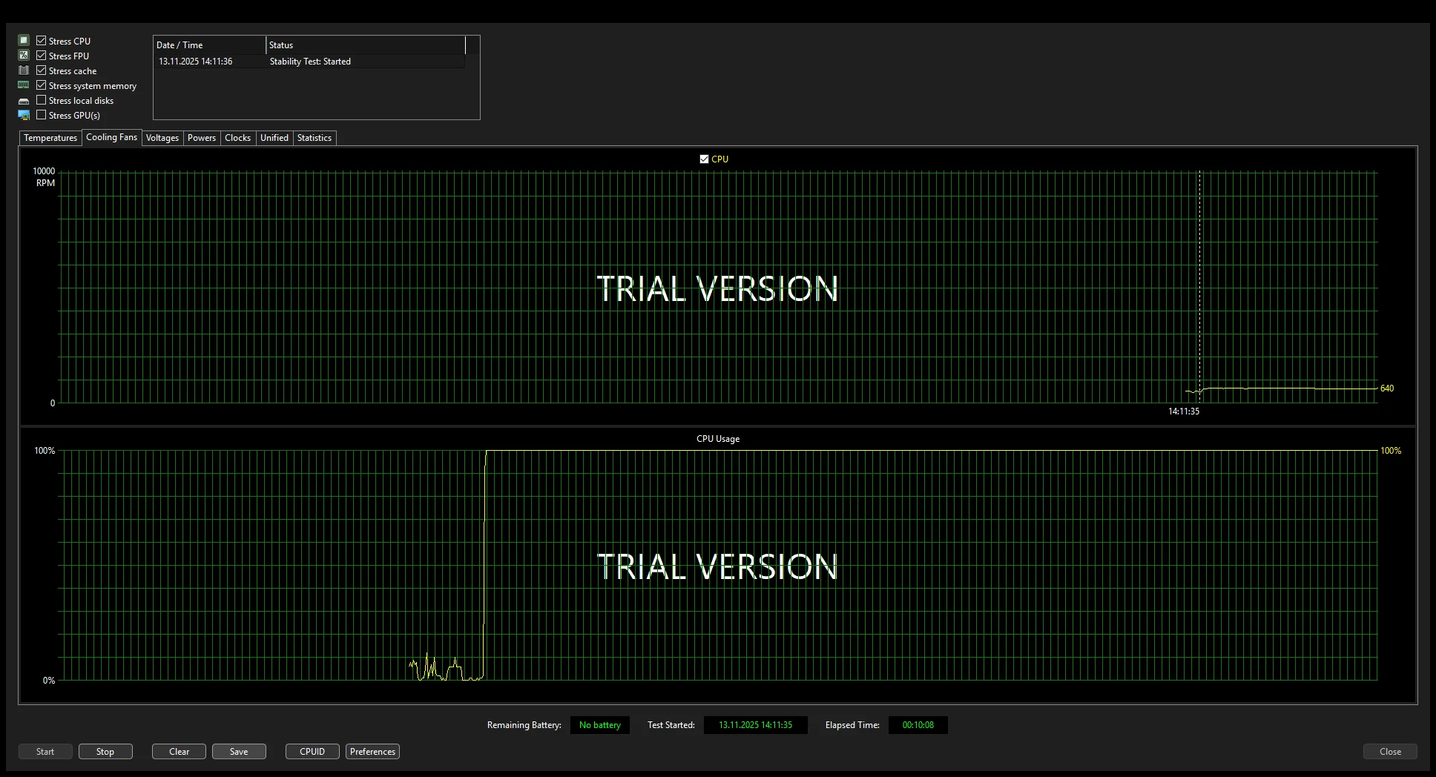1436x777 pixels.
Task: Click the 640 RPM value label
Action: pyautogui.click(x=1387, y=389)
